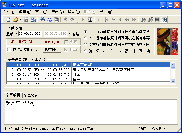The height and width of the screenshot is (133, 182).
Task: Click the 本行持续时间 value 00:00:50,310
Action: [x=50, y=42]
